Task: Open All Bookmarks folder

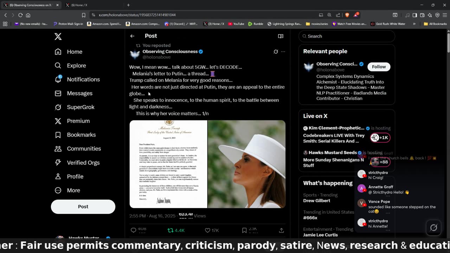Action: (x=435, y=24)
